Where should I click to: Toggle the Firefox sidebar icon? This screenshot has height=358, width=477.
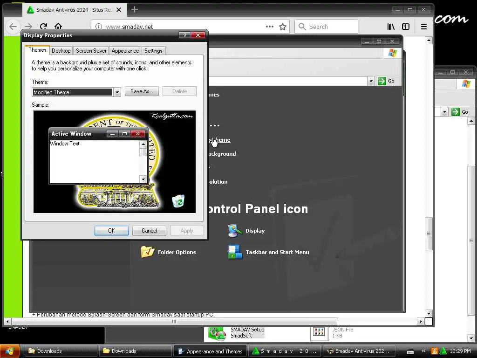click(406, 27)
